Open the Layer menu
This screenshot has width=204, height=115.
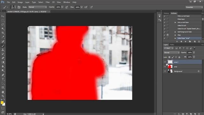[x=27, y=2]
